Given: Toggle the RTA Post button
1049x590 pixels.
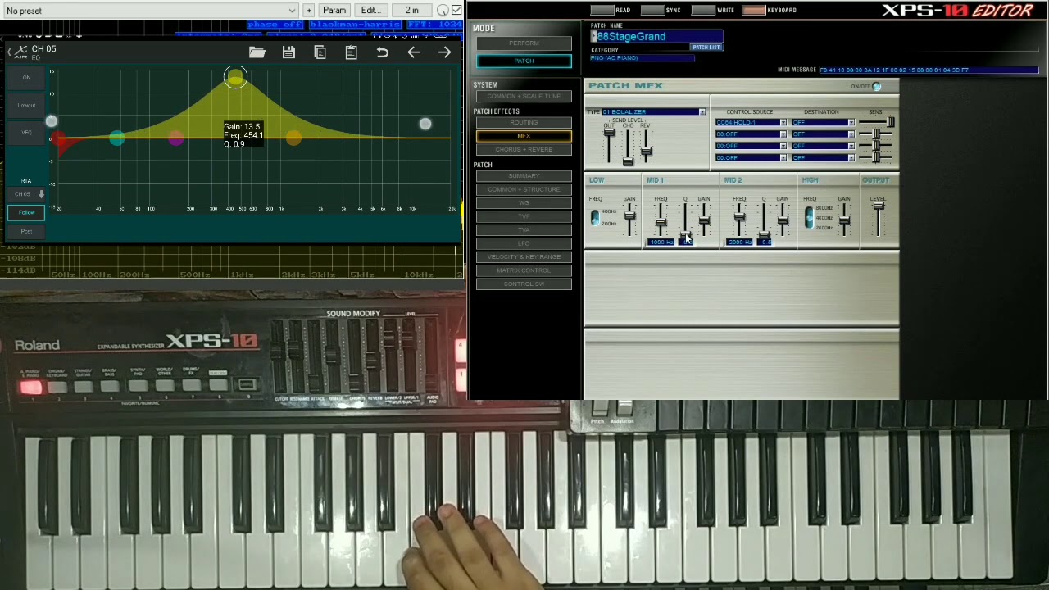Looking at the screenshot, I should (x=26, y=231).
